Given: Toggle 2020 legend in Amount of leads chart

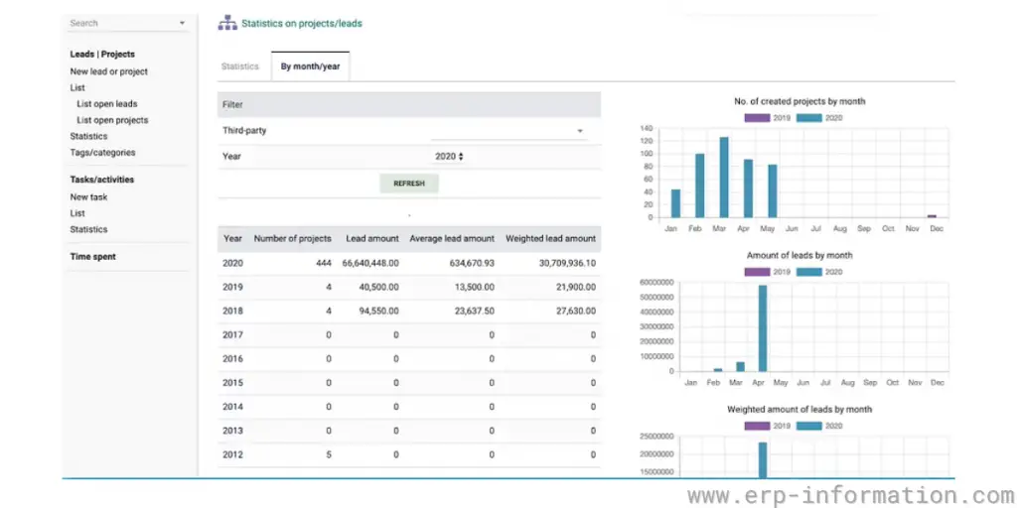Looking at the screenshot, I should (x=808, y=271).
